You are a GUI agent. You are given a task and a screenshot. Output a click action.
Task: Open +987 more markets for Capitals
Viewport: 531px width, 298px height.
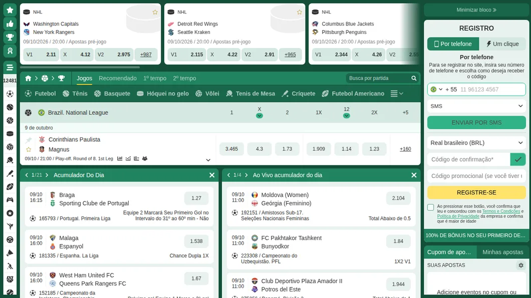(x=146, y=54)
